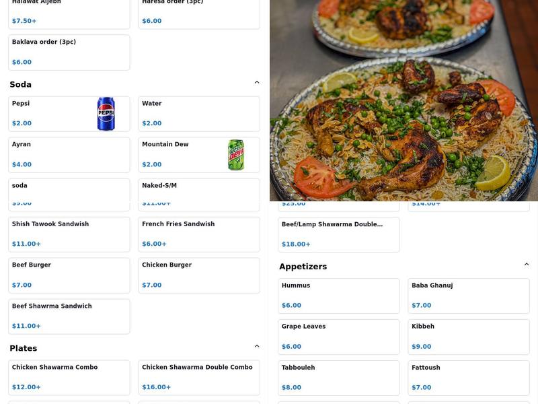Open Chicken Shawarma Double Combo

(x=198, y=378)
